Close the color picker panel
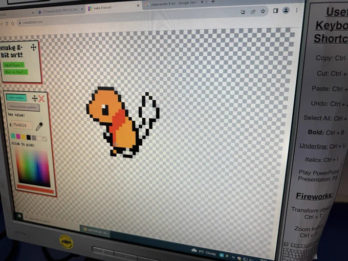348x261 pixels. (41, 99)
